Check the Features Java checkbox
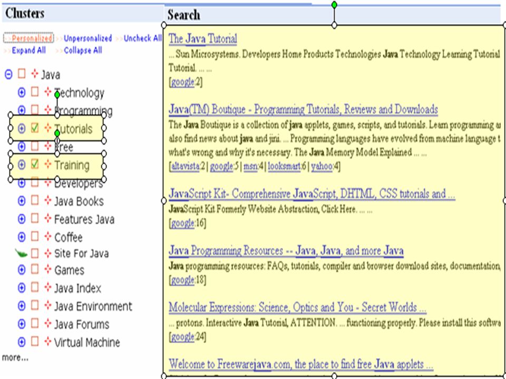The height and width of the screenshot is (379, 506). [35, 218]
